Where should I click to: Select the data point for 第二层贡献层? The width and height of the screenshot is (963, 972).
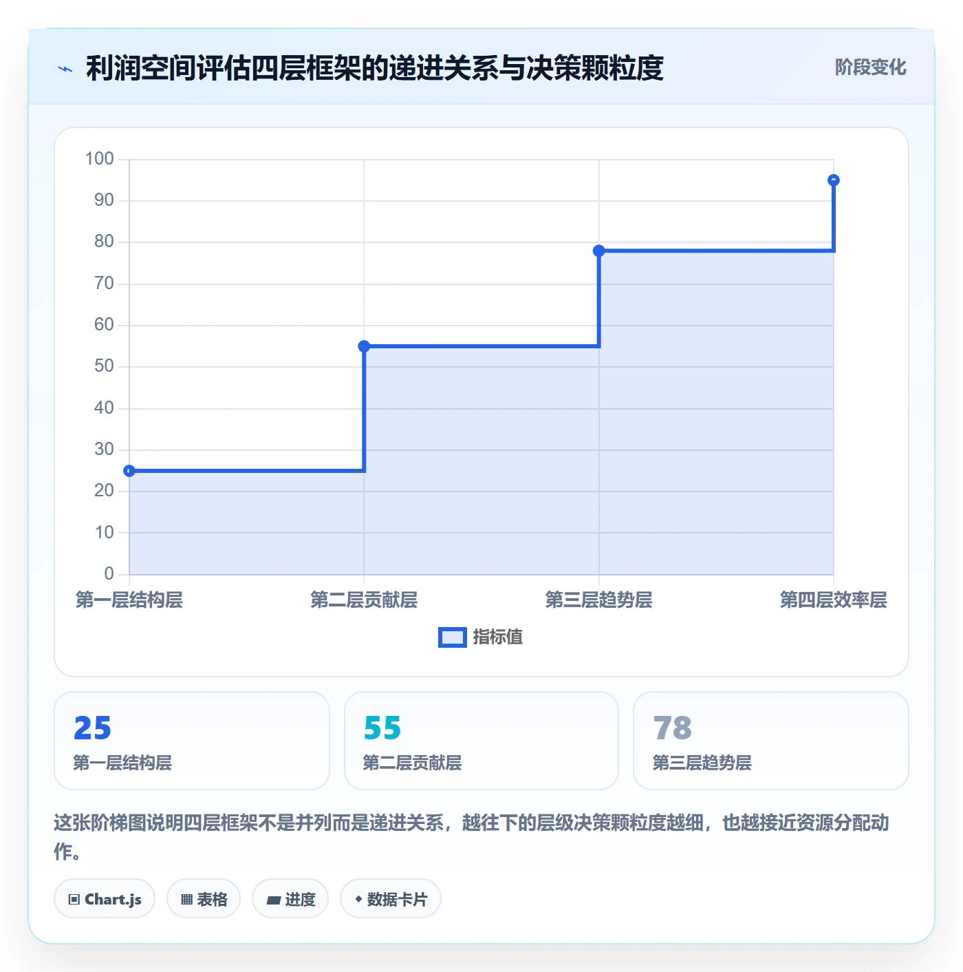(364, 346)
